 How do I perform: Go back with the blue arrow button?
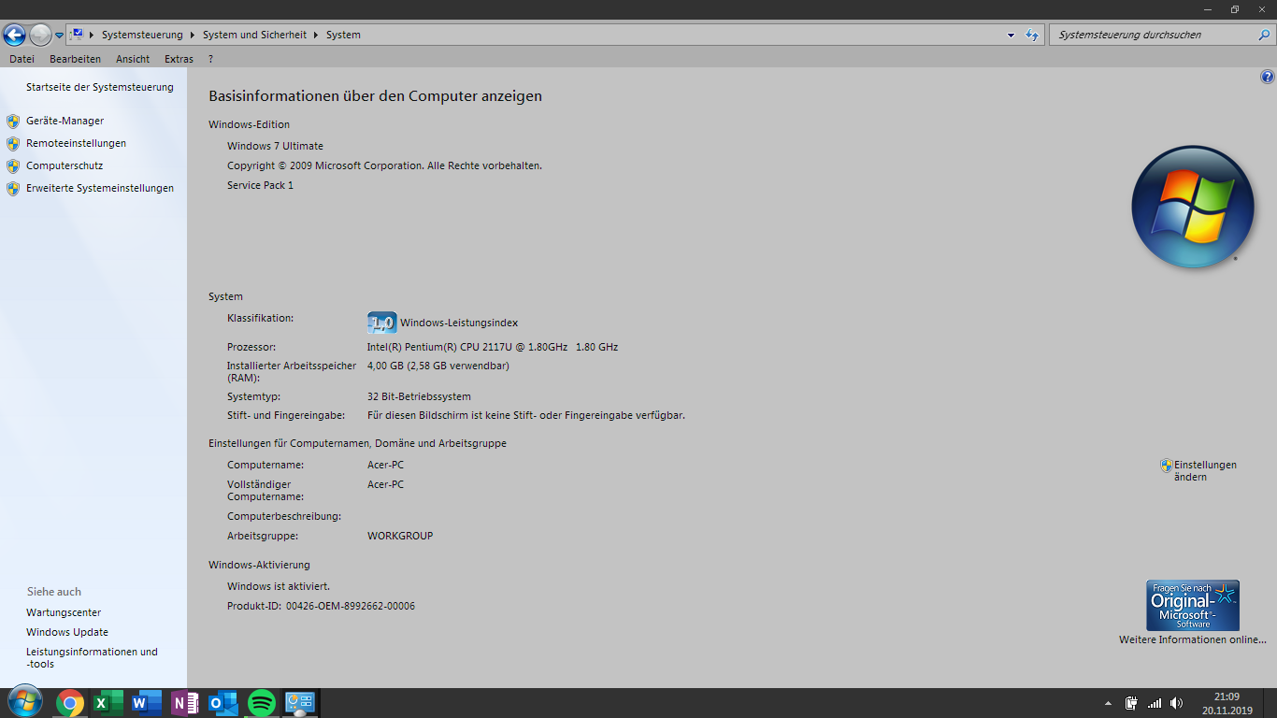14,35
